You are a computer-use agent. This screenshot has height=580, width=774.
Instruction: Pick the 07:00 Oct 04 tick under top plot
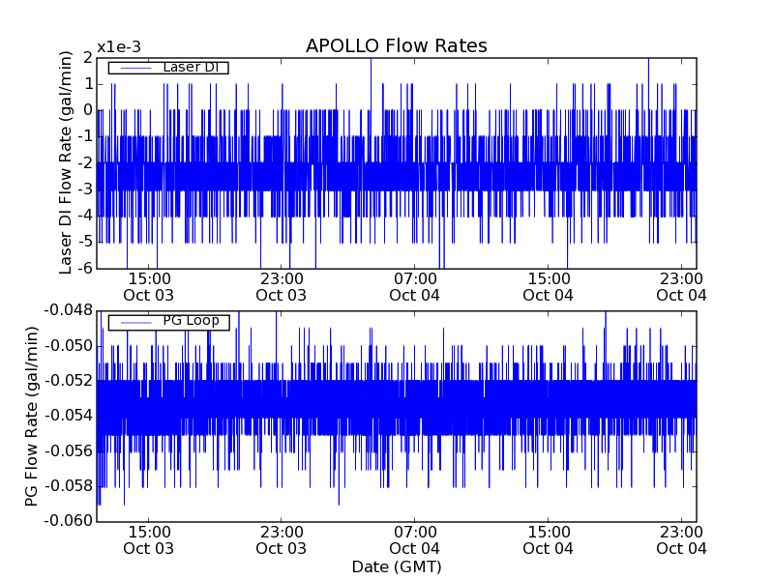point(415,286)
